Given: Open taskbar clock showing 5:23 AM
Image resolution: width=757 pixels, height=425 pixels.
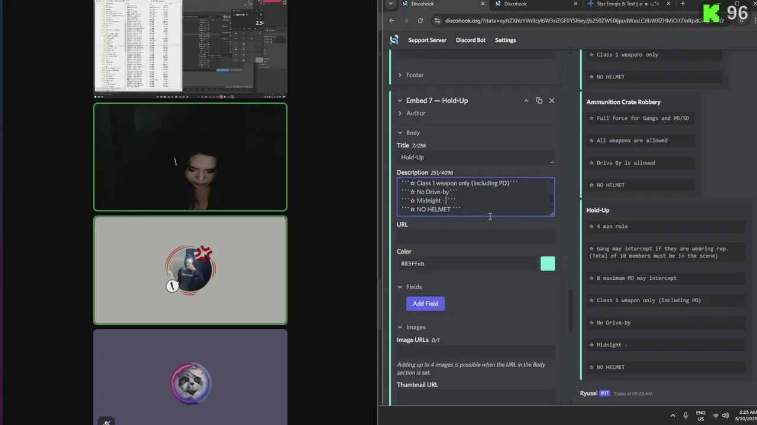Looking at the screenshot, I should pyautogui.click(x=746, y=416).
